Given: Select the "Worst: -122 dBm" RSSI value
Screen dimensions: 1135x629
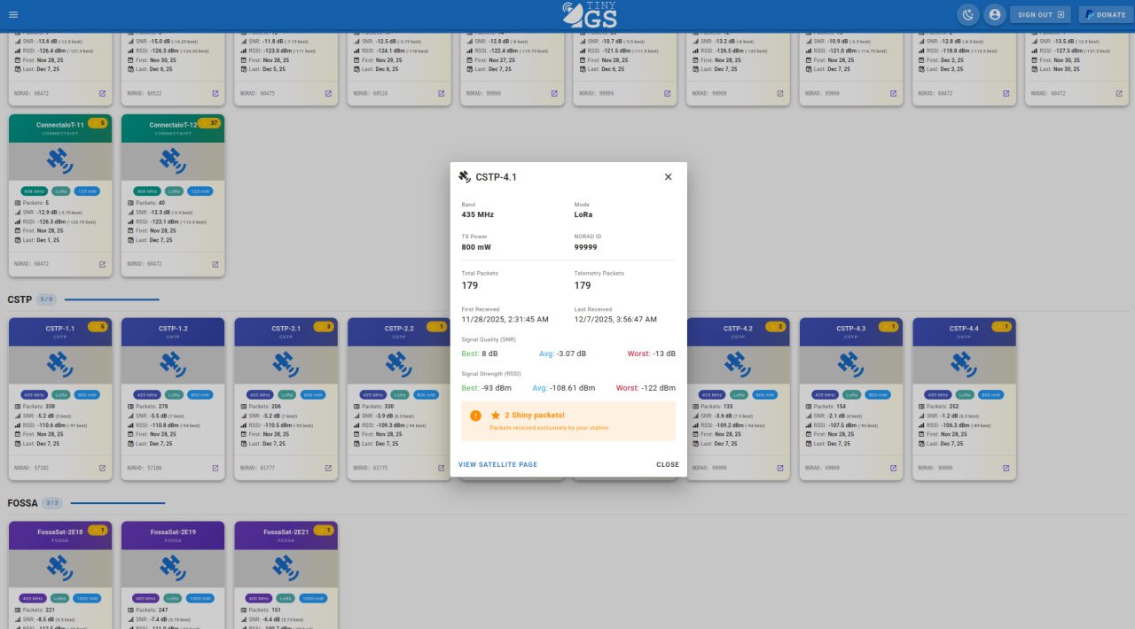Looking at the screenshot, I should coord(646,388).
